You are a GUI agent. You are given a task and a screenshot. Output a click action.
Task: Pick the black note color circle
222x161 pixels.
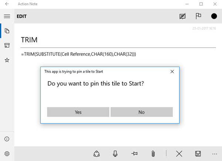click(x=214, y=16)
